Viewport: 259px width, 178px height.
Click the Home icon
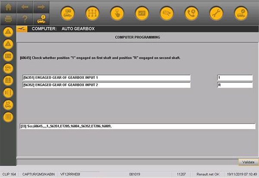click(x=8, y=7)
